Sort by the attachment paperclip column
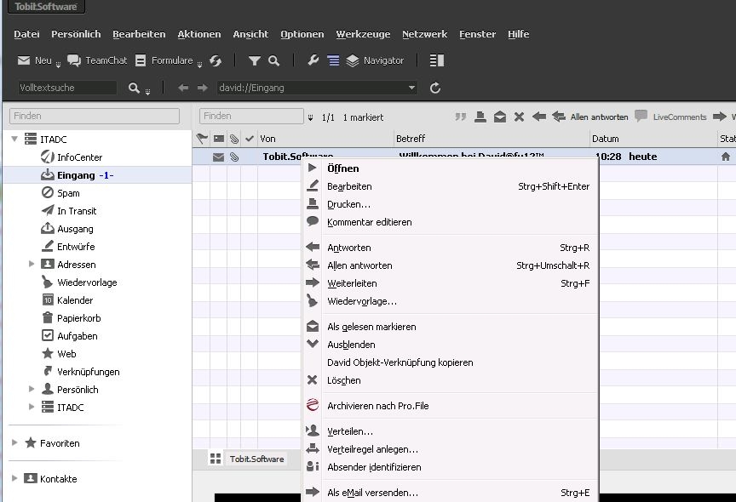The height and width of the screenshot is (502, 736). (233, 139)
